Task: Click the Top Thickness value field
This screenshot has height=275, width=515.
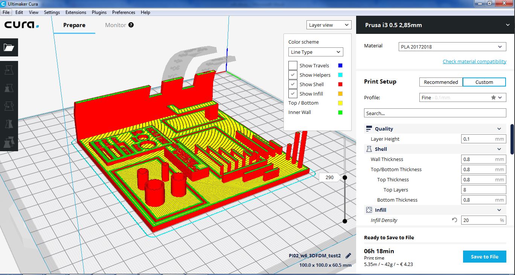Action: [483, 179]
